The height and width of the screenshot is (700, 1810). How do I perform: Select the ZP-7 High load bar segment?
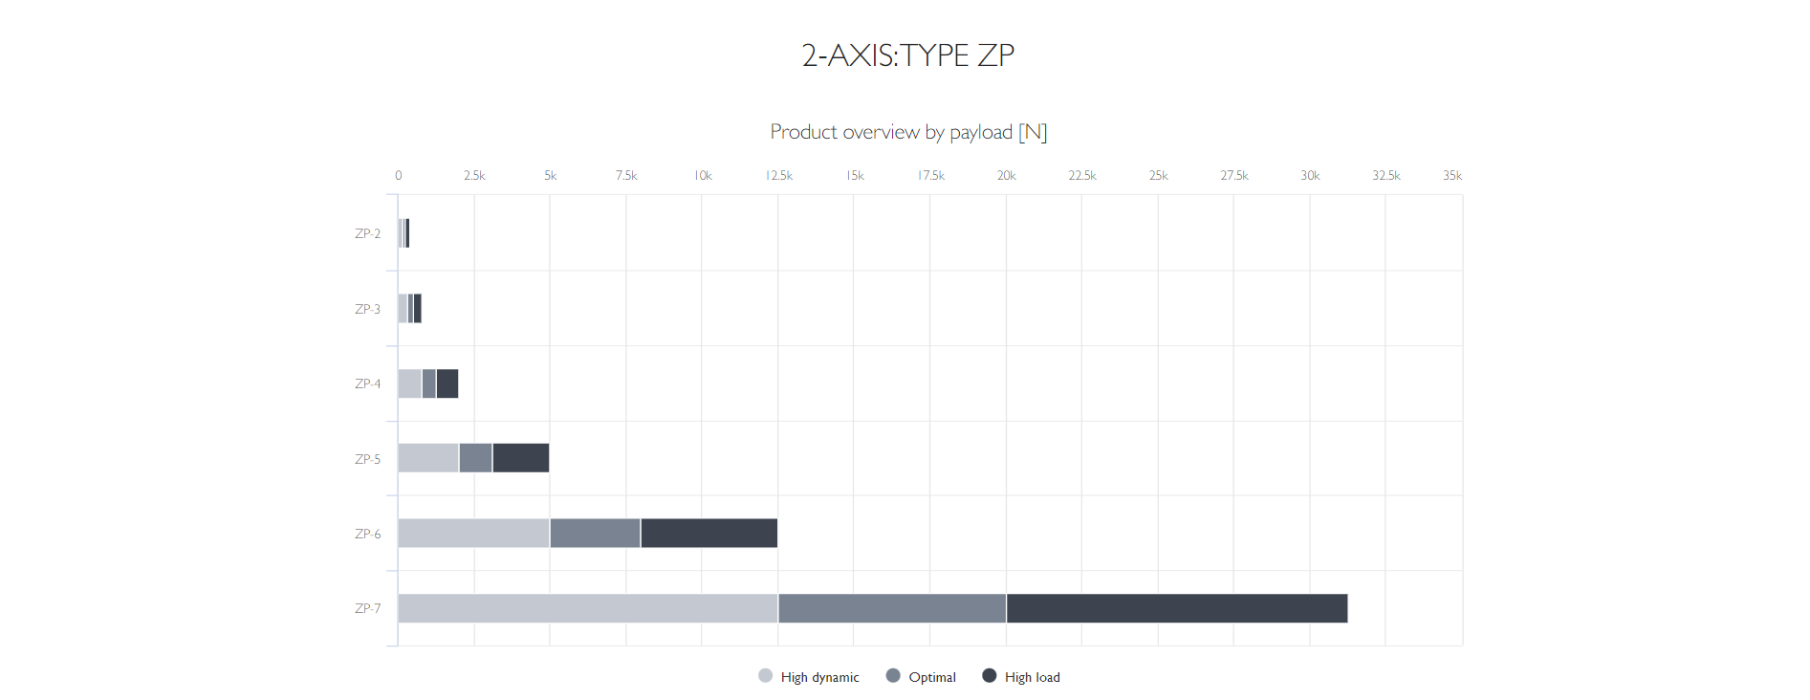(x=1176, y=608)
